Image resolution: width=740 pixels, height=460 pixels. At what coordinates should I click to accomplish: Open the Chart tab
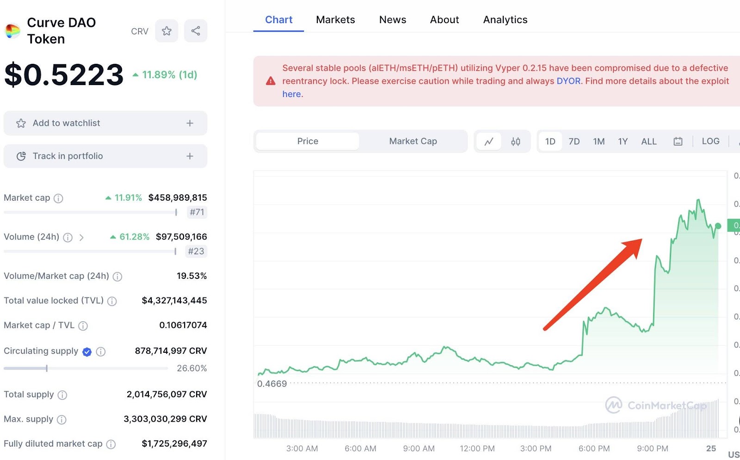(x=278, y=20)
